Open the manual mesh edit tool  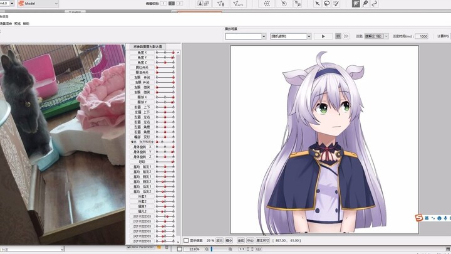(220, 4)
